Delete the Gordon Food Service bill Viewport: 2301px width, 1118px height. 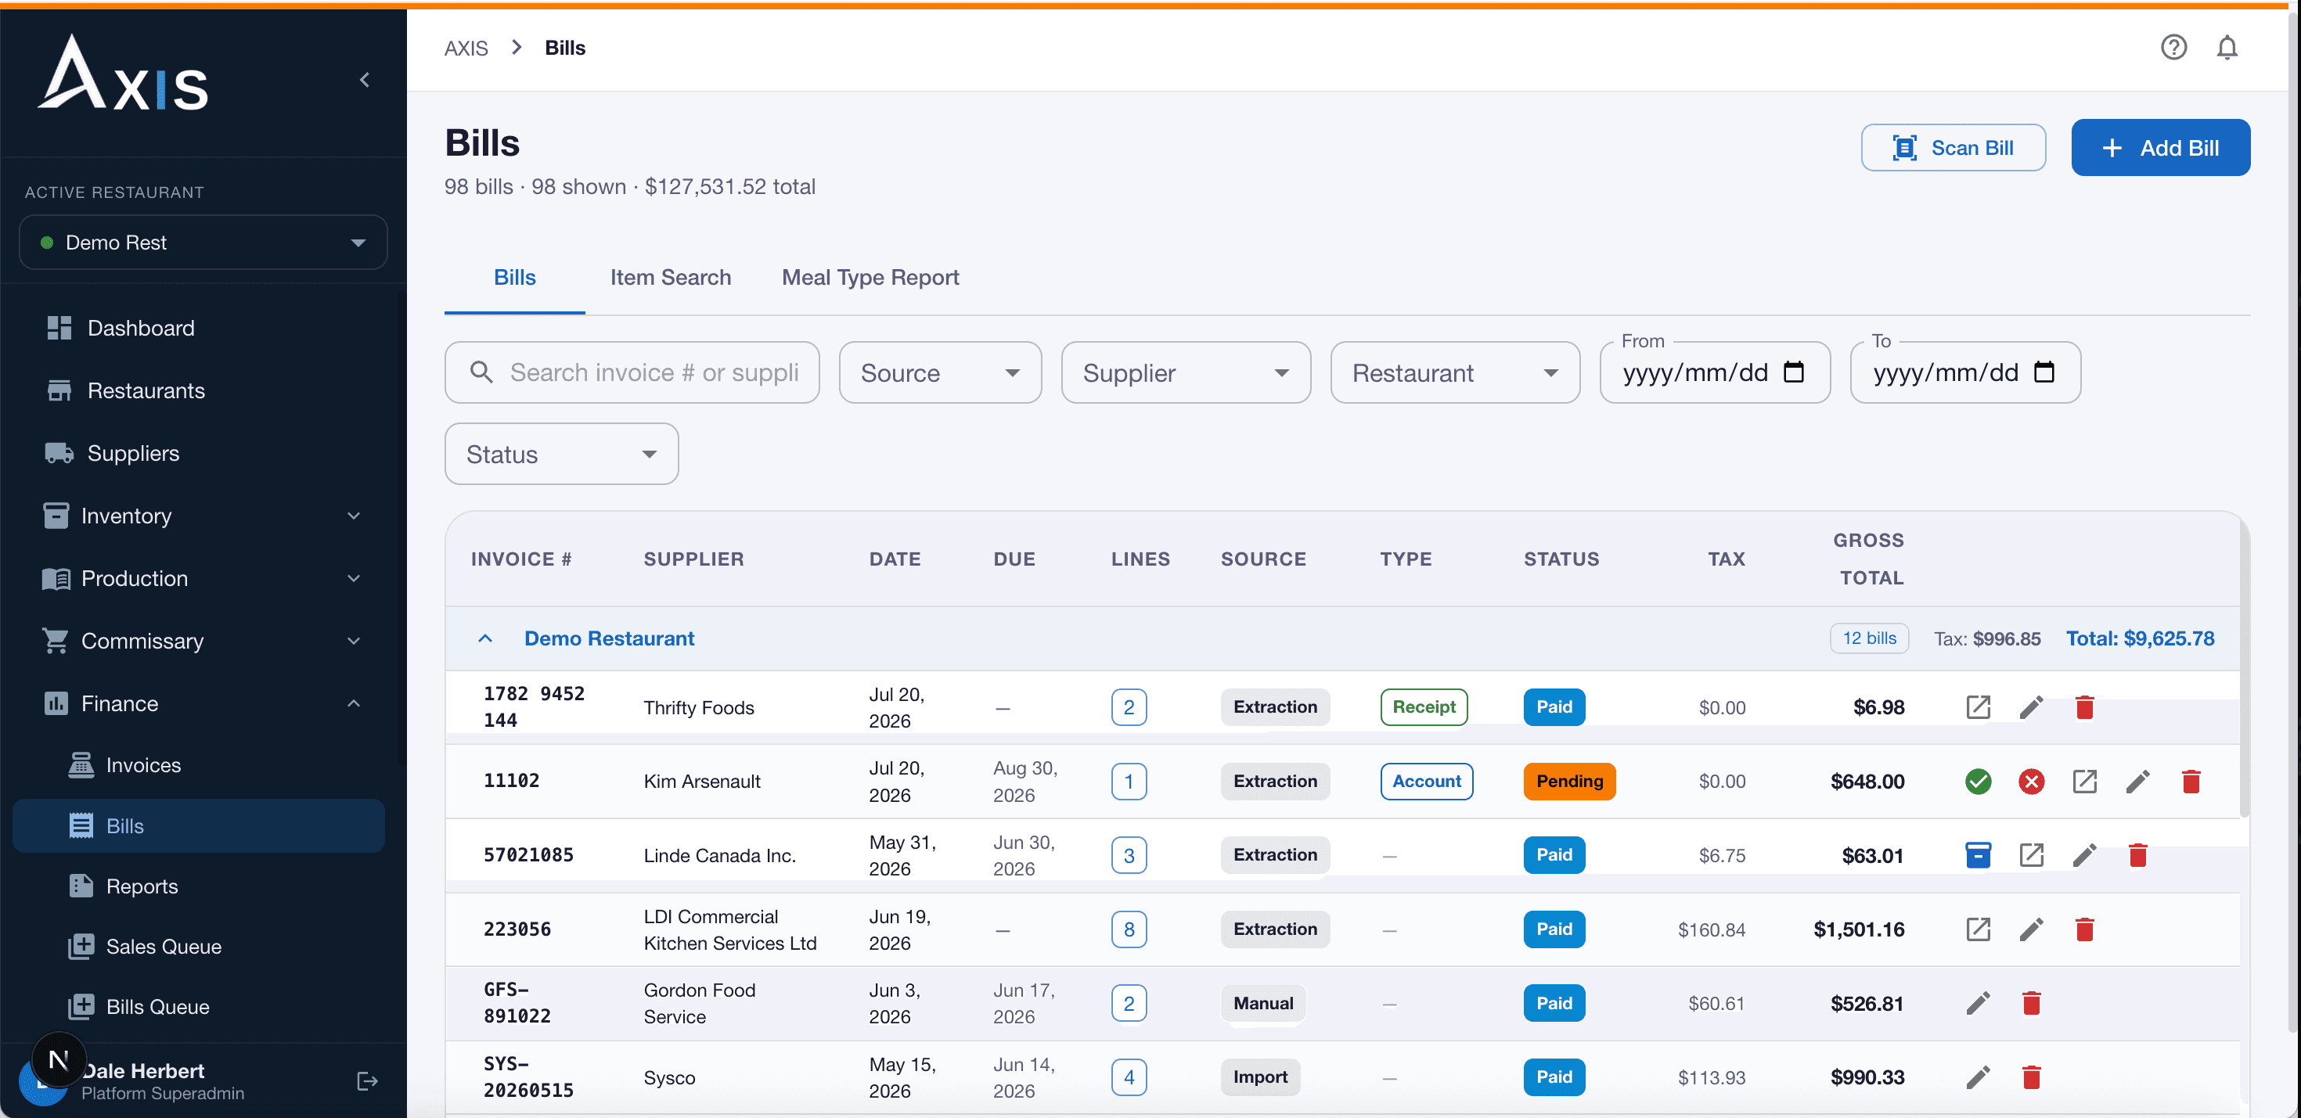[2031, 1004]
